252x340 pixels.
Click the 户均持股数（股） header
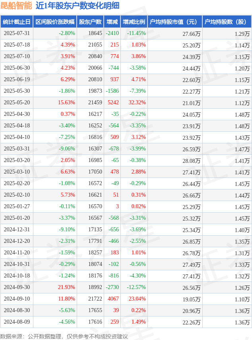(227, 21)
